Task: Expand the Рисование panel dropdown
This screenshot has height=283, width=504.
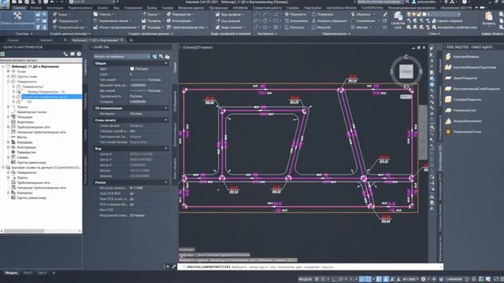Action: pos(267,34)
